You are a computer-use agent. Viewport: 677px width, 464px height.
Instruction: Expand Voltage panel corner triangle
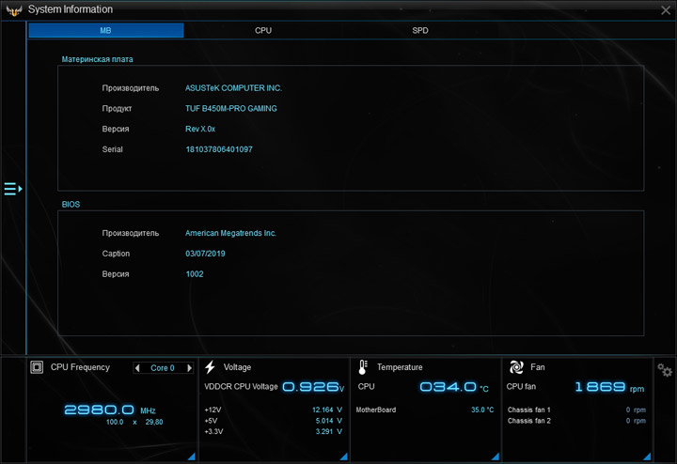tap(344, 456)
